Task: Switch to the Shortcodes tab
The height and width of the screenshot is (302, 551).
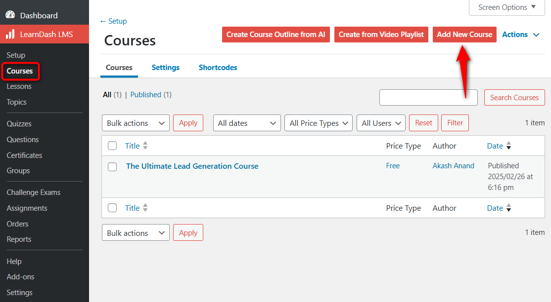Action: pos(218,68)
